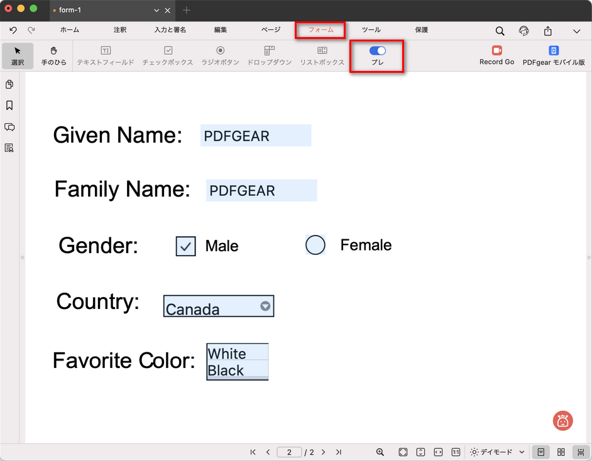Screen dimensions: 592x461
Task: Click the share/export icon
Action: pyautogui.click(x=548, y=31)
